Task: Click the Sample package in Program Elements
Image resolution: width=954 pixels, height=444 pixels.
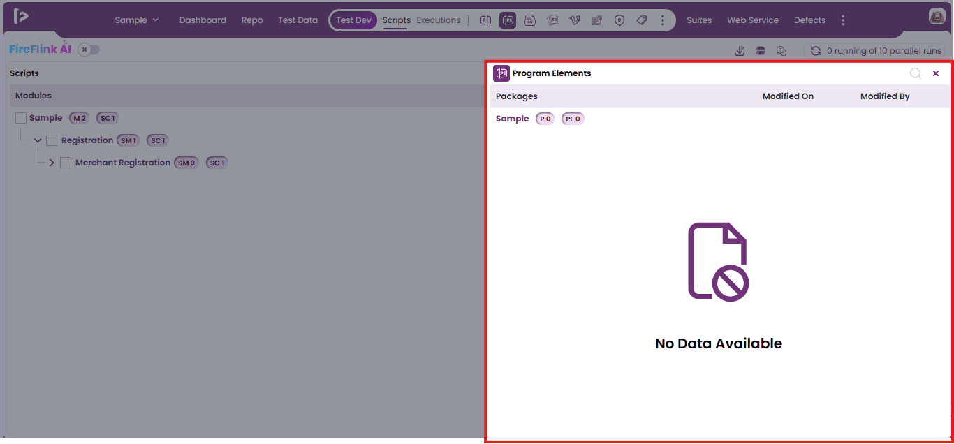Action: pyautogui.click(x=512, y=119)
